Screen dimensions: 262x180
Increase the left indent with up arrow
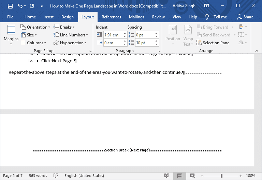click(x=125, y=33)
